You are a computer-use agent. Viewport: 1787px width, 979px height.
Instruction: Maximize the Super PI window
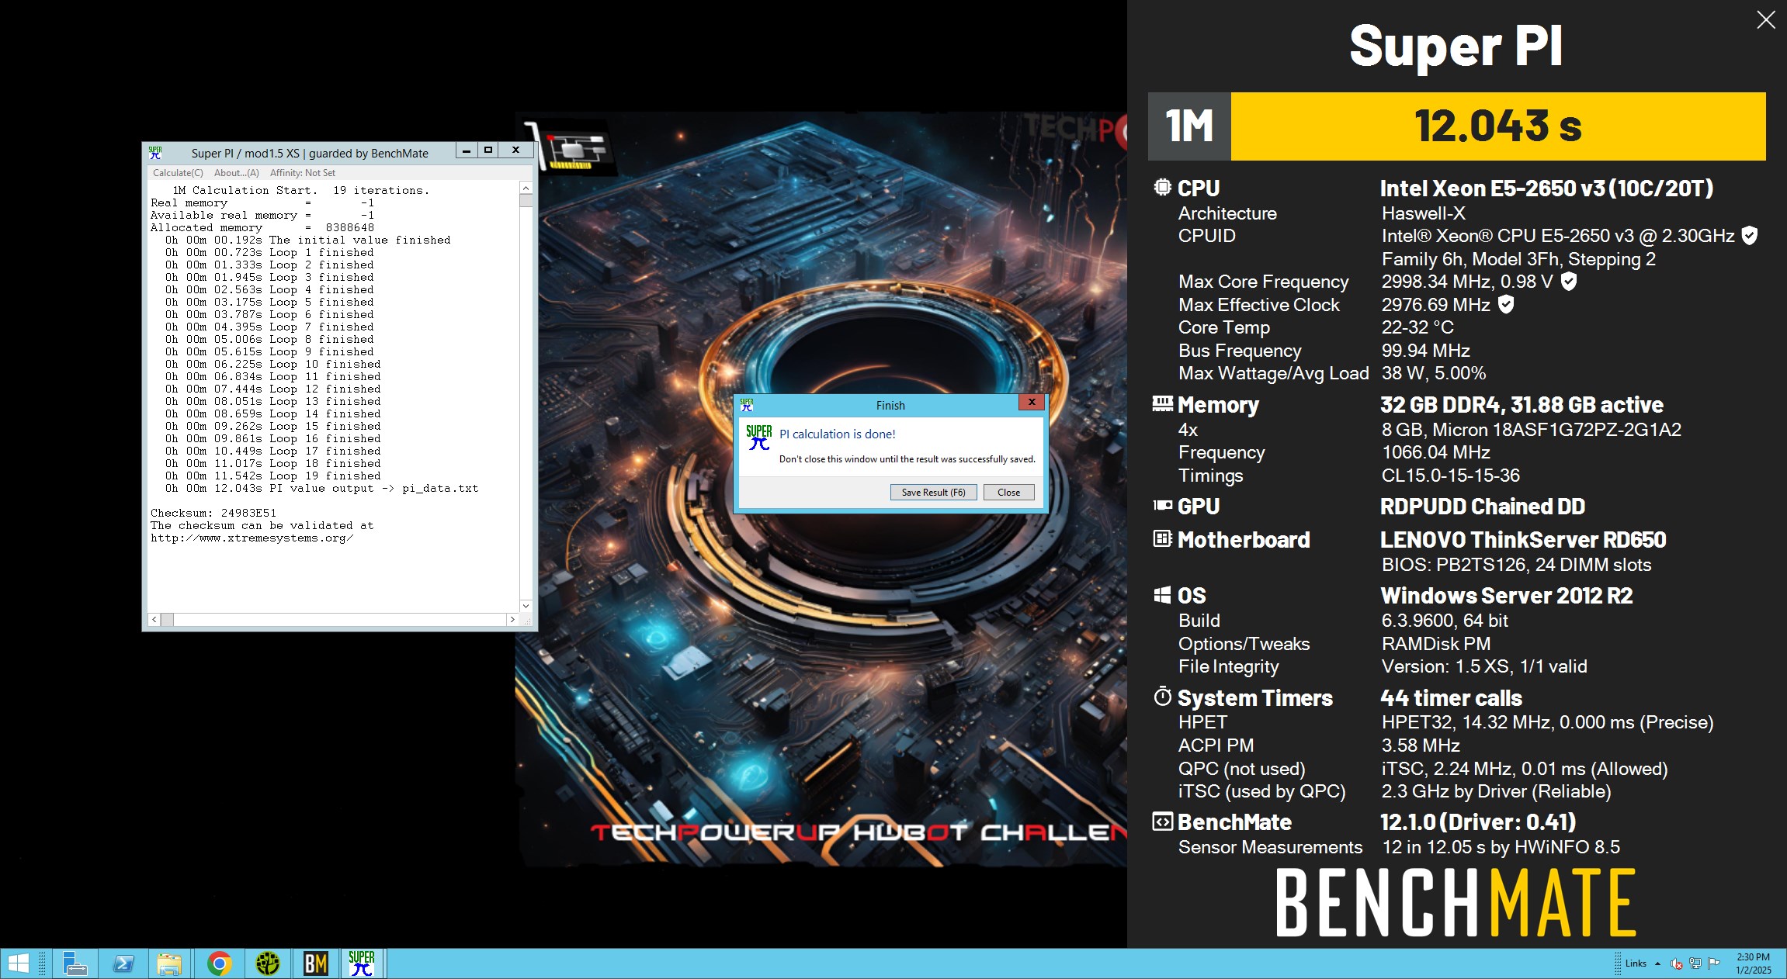click(488, 150)
